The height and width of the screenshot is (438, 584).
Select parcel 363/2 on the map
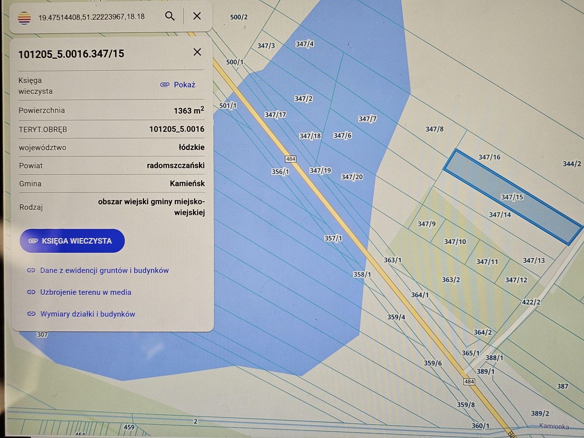tap(451, 280)
